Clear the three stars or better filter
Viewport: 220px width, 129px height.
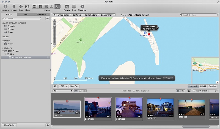[216, 91]
